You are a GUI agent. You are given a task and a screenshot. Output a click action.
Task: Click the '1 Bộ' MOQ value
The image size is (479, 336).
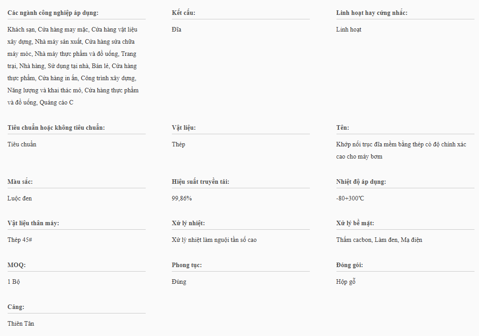coord(14,282)
